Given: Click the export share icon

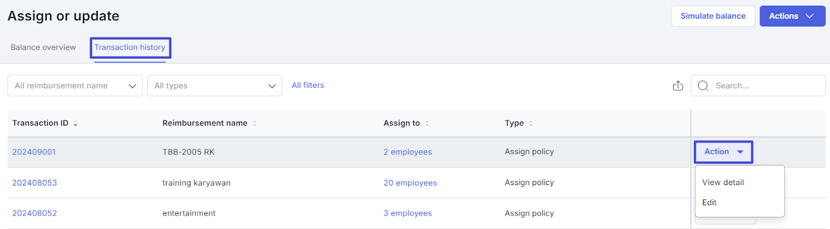Looking at the screenshot, I should pyautogui.click(x=677, y=86).
